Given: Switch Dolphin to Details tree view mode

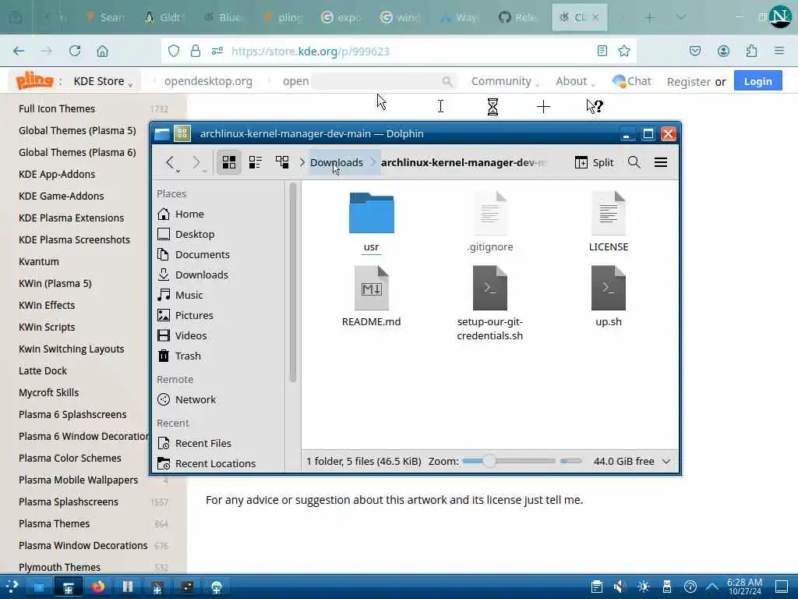Looking at the screenshot, I should tap(282, 162).
